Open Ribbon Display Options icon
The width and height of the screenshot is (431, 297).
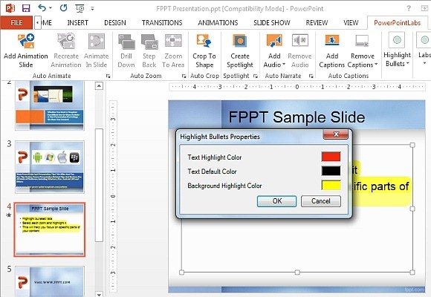[x=424, y=8]
